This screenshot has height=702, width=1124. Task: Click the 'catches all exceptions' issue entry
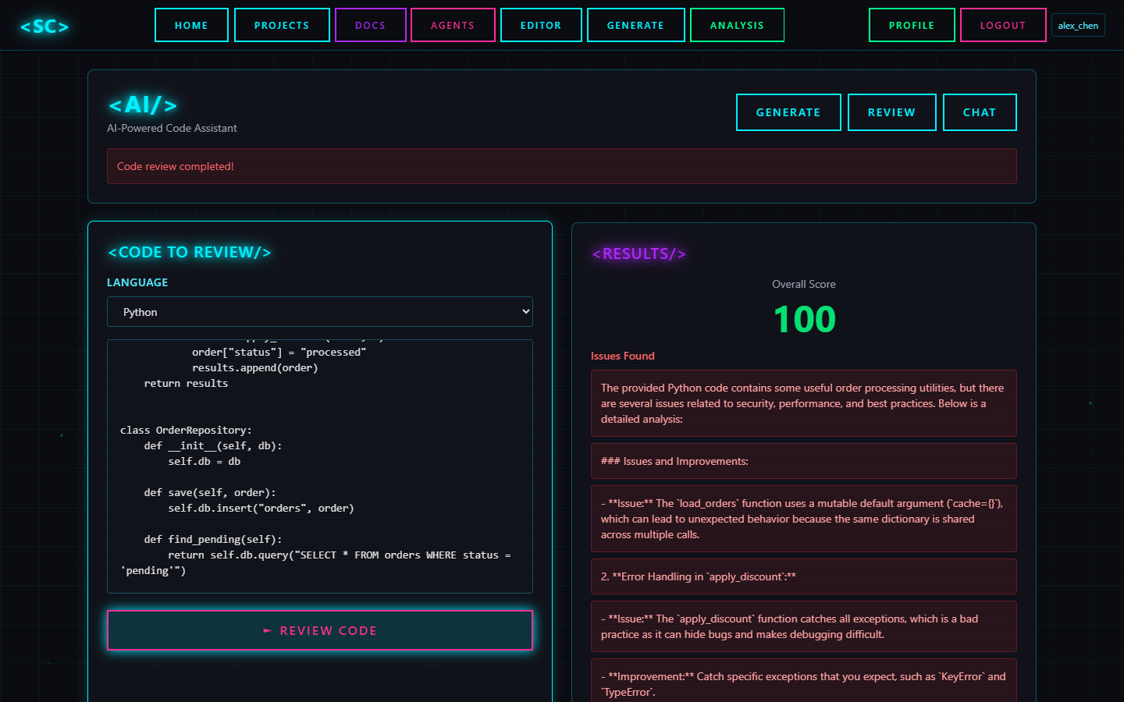pyautogui.click(x=804, y=626)
